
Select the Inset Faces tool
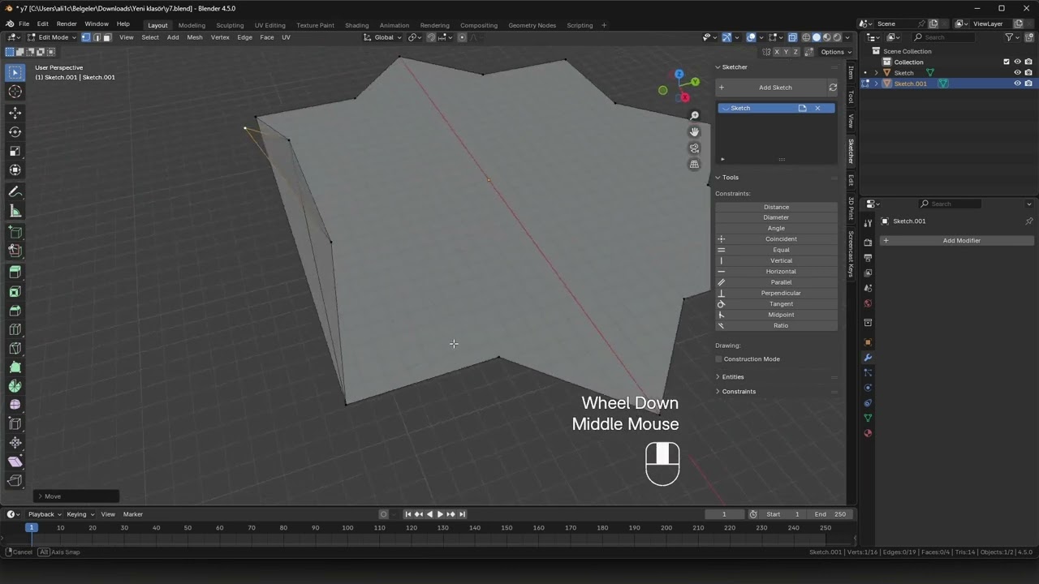click(15, 291)
